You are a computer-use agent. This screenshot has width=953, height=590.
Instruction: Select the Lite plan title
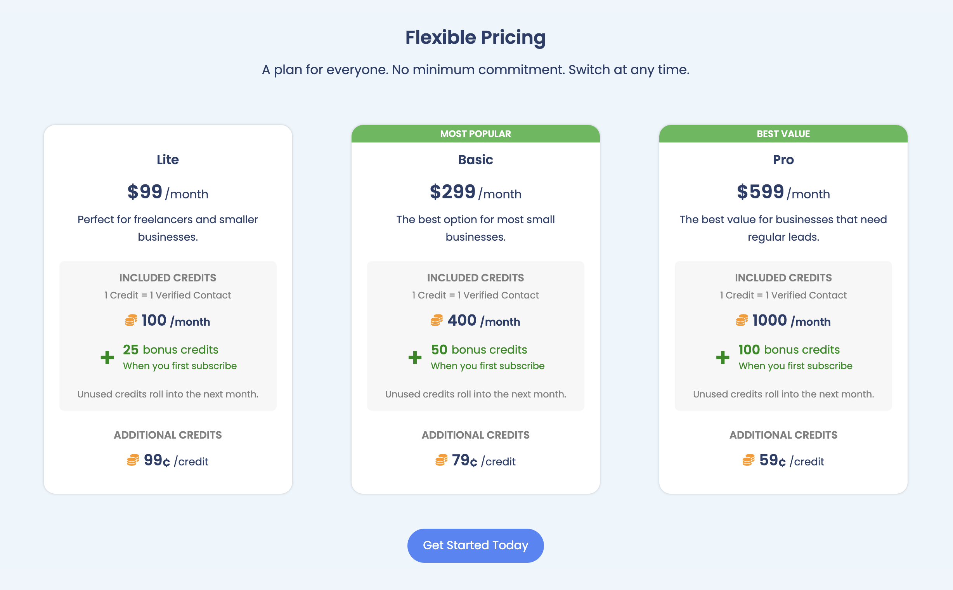click(168, 160)
